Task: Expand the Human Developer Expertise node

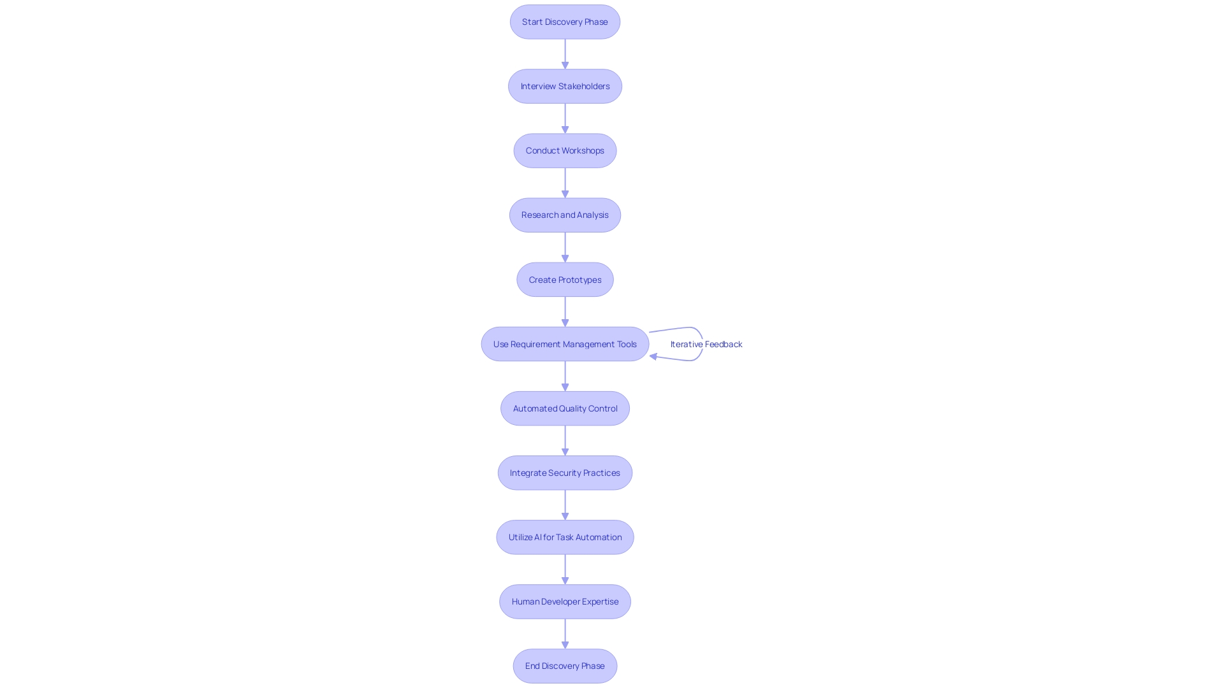Action: 564,601
